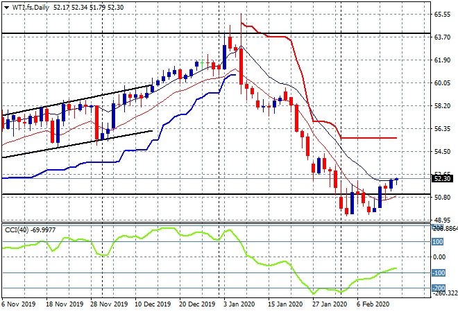Click the WTI.fs,Daily symbol label
This screenshot has height=312, width=458.
click(31, 8)
